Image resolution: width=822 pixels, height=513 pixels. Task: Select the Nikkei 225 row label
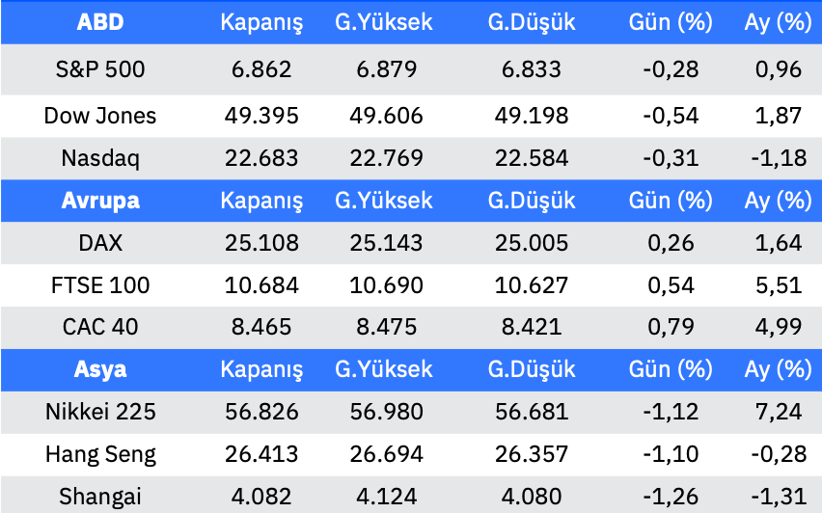[x=100, y=412]
